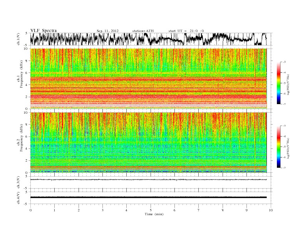
Task: Click tick label "6" on the Time axis
Action: (174, 210)
